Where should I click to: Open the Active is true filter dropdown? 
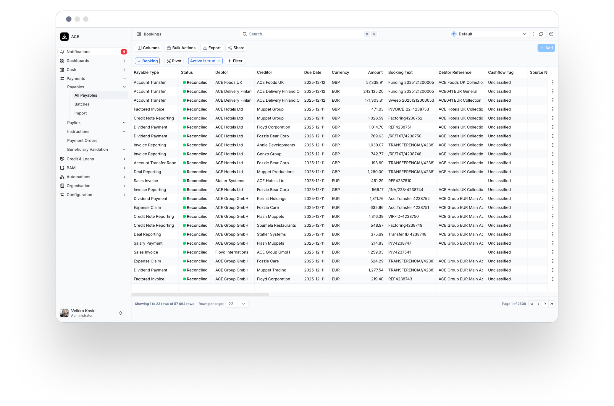coord(205,61)
